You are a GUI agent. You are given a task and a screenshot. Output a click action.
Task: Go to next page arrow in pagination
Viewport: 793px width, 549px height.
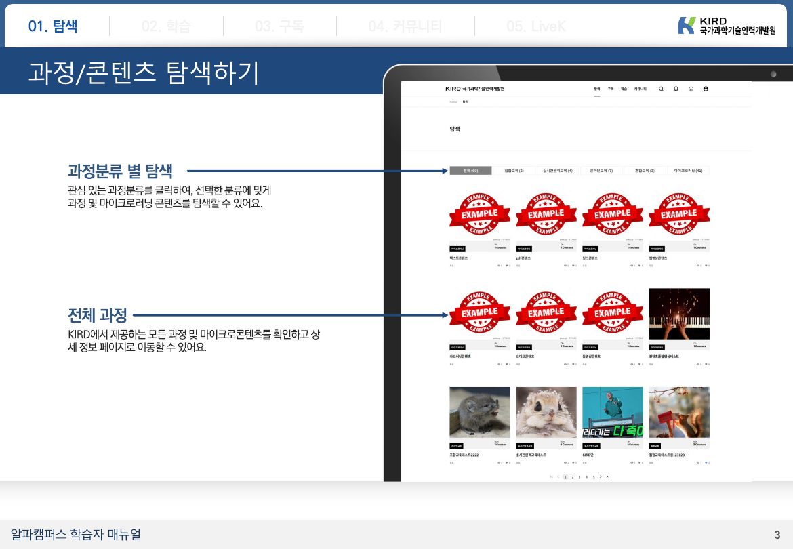click(601, 477)
